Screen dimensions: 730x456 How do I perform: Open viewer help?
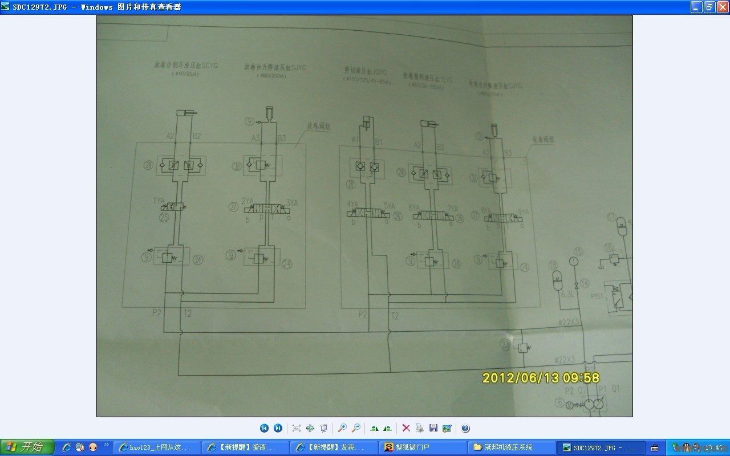(x=465, y=428)
